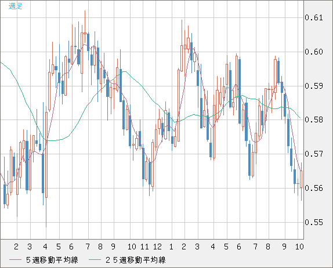
Task: Click the 0.55 price axis label
Action: coord(314,222)
